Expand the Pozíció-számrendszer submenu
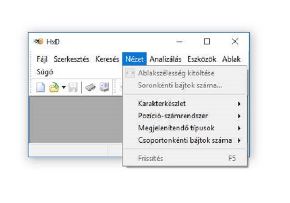 tap(185, 116)
